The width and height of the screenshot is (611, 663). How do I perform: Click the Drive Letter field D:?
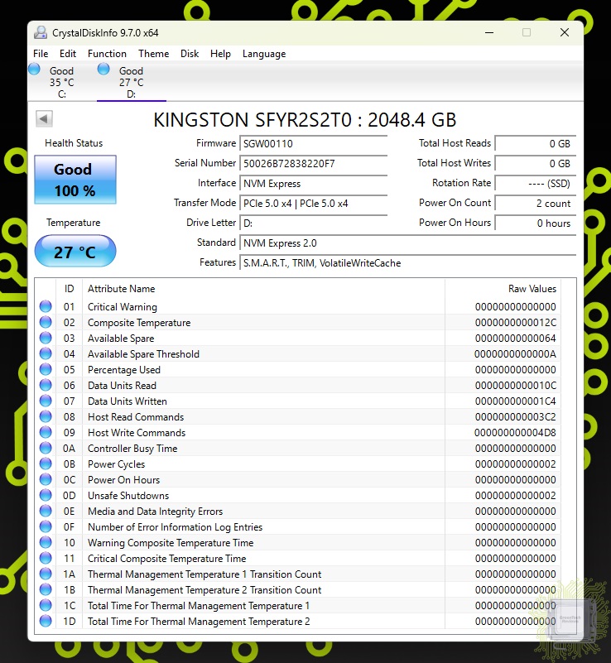point(313,223)
